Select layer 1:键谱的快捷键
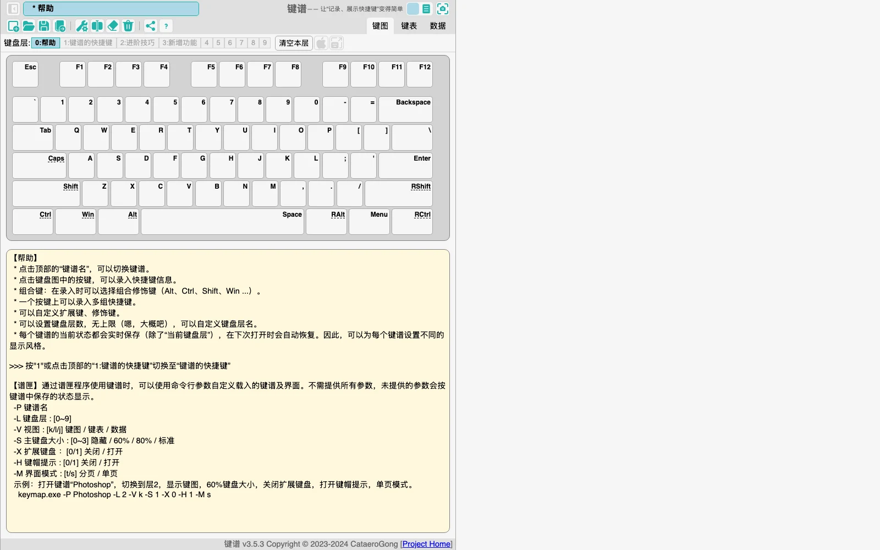 [88, 43]
